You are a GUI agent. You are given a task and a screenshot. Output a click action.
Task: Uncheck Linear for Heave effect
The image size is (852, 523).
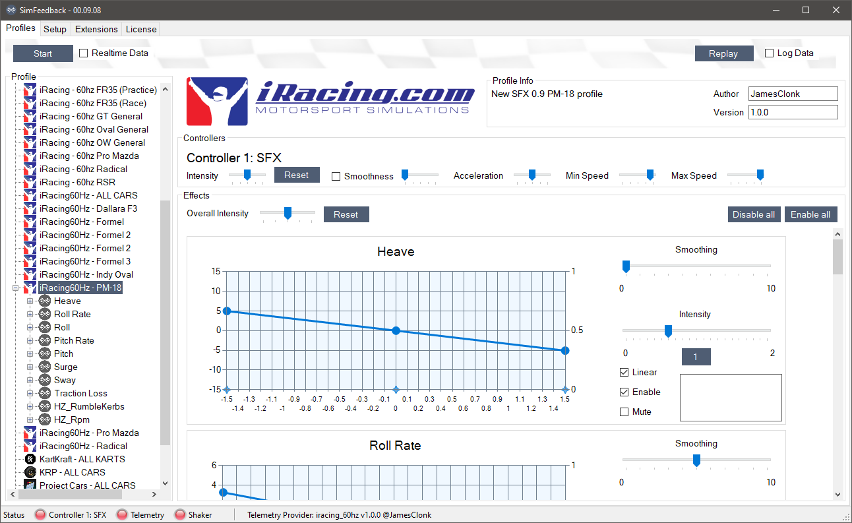624,372
